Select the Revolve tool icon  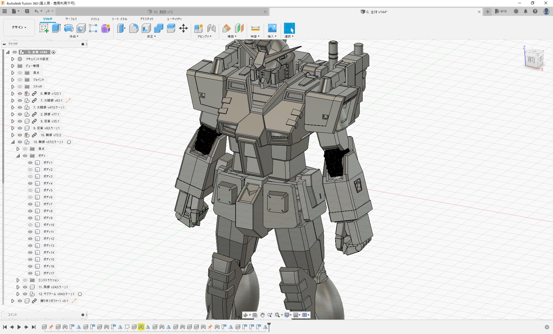pyautogui.click(x=69, y=28)
